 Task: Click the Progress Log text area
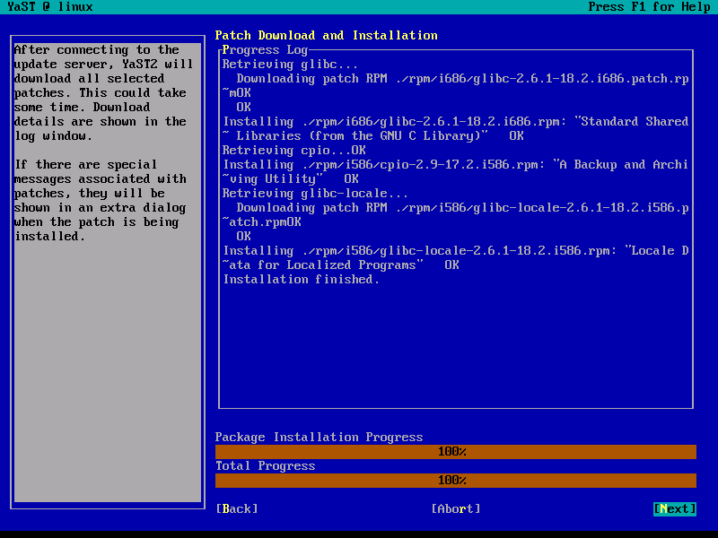pyautogui.click(x=456, y=229)
